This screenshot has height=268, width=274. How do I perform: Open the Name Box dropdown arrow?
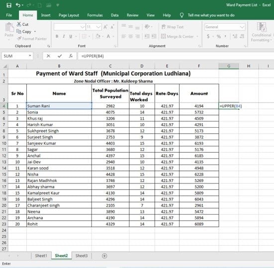coord(30,56)
